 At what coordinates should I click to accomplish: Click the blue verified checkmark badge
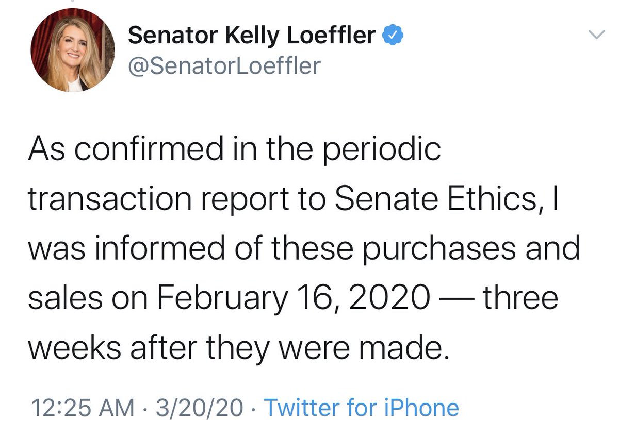coord(393,36)
